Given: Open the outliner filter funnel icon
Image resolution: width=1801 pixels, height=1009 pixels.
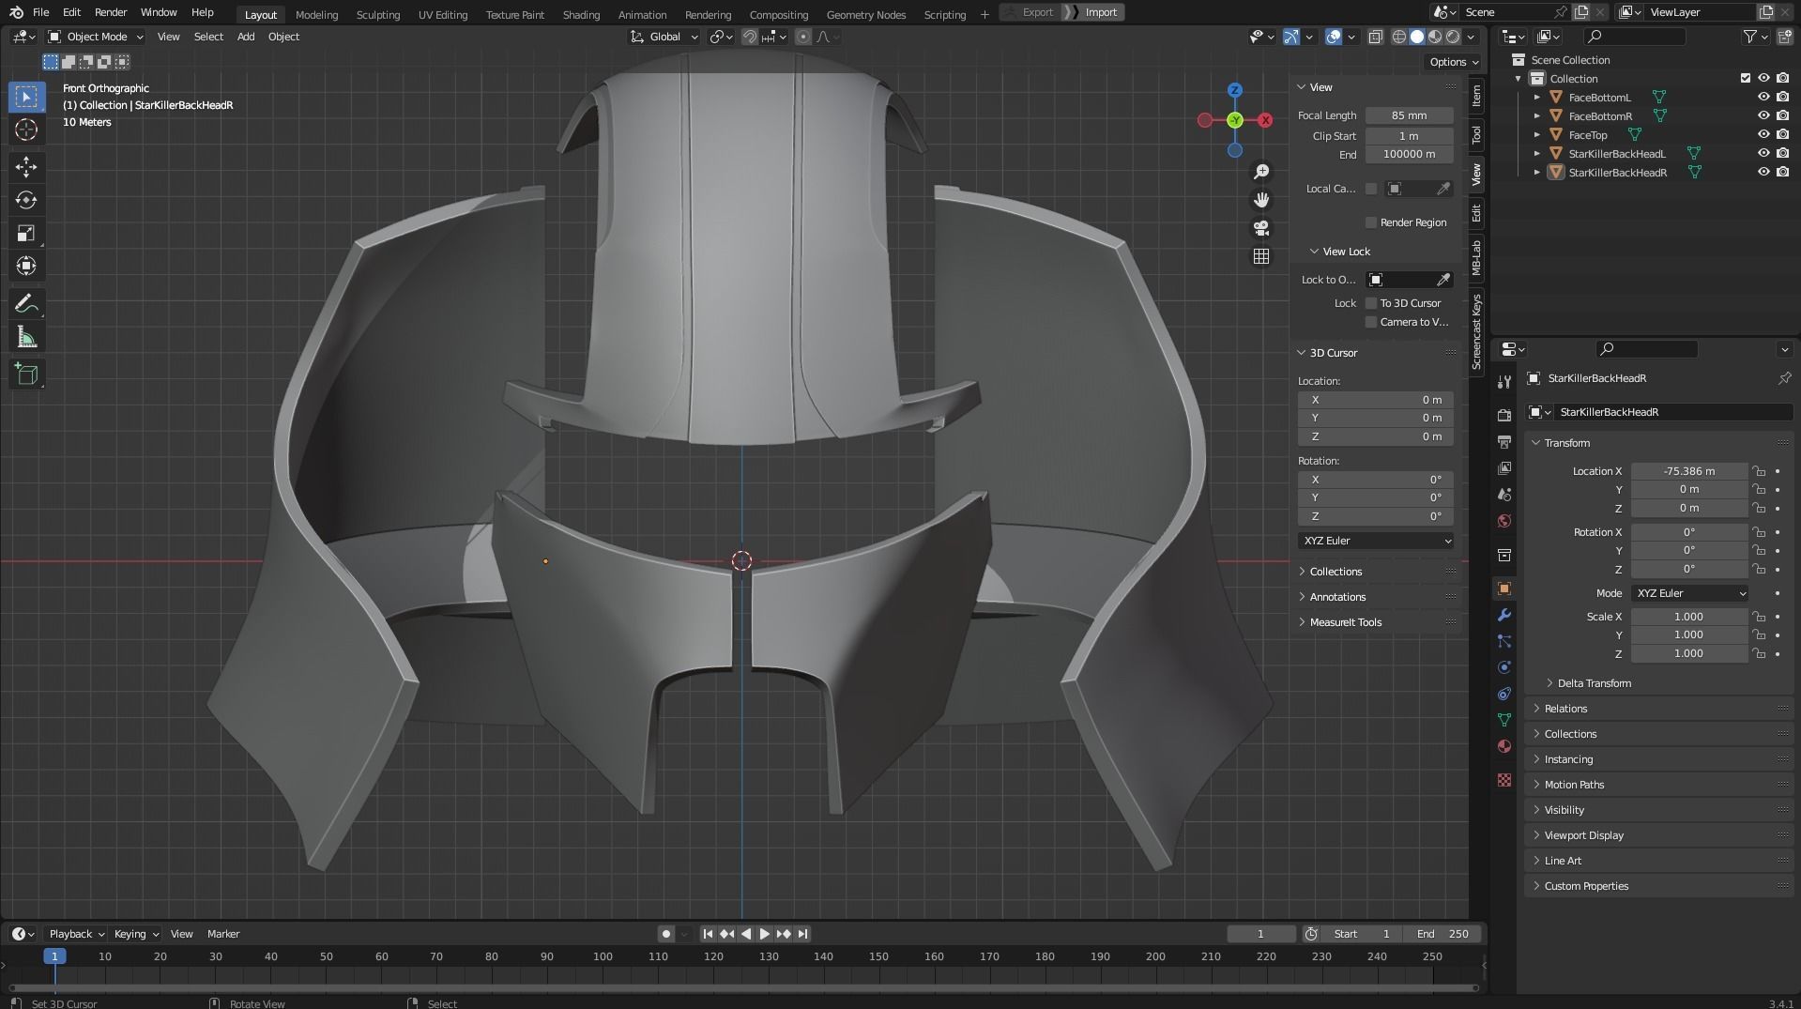Looking at the screenshot, I should [1749, 37].
